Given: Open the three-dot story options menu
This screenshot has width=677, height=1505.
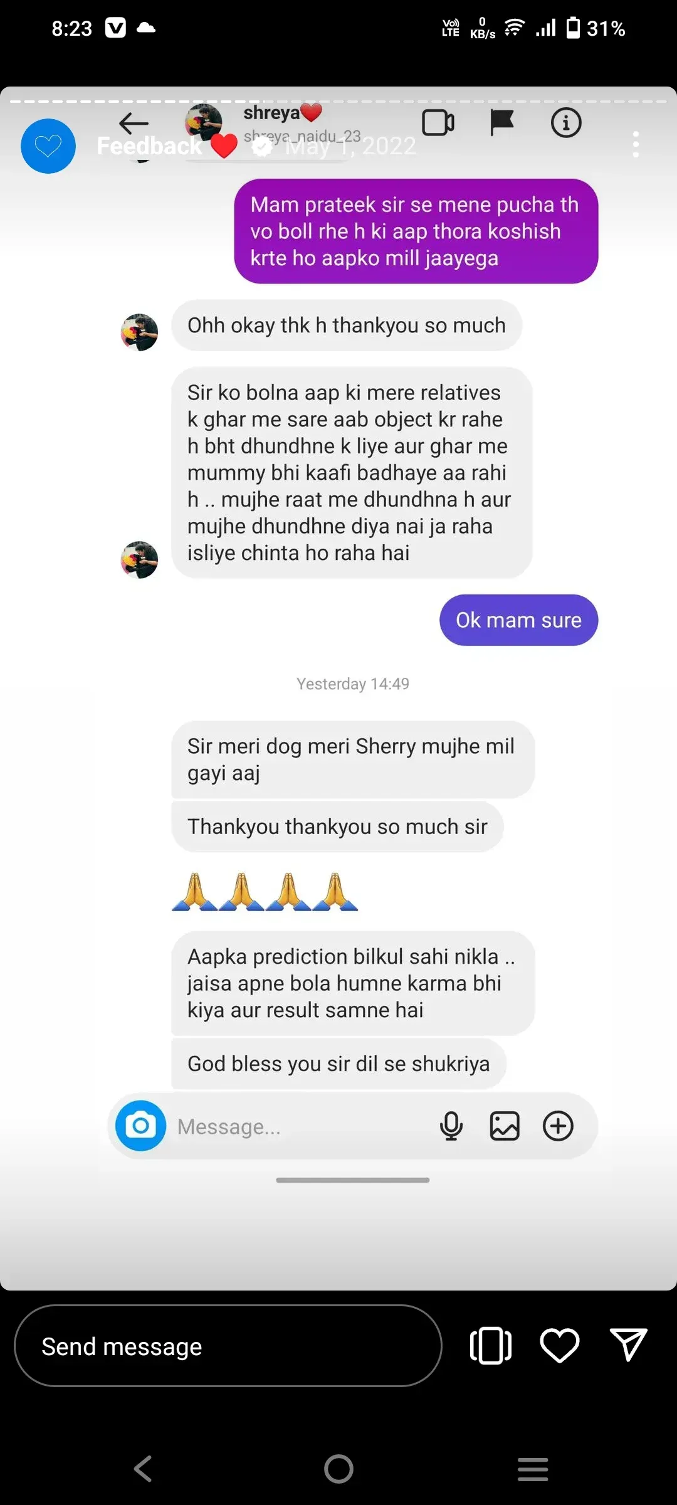Looking at the screenshot, I should [636, 145].
